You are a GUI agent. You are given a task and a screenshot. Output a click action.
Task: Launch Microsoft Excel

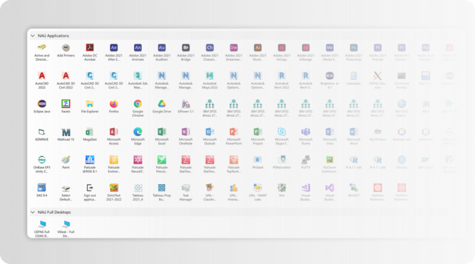(x=162, y=132)
